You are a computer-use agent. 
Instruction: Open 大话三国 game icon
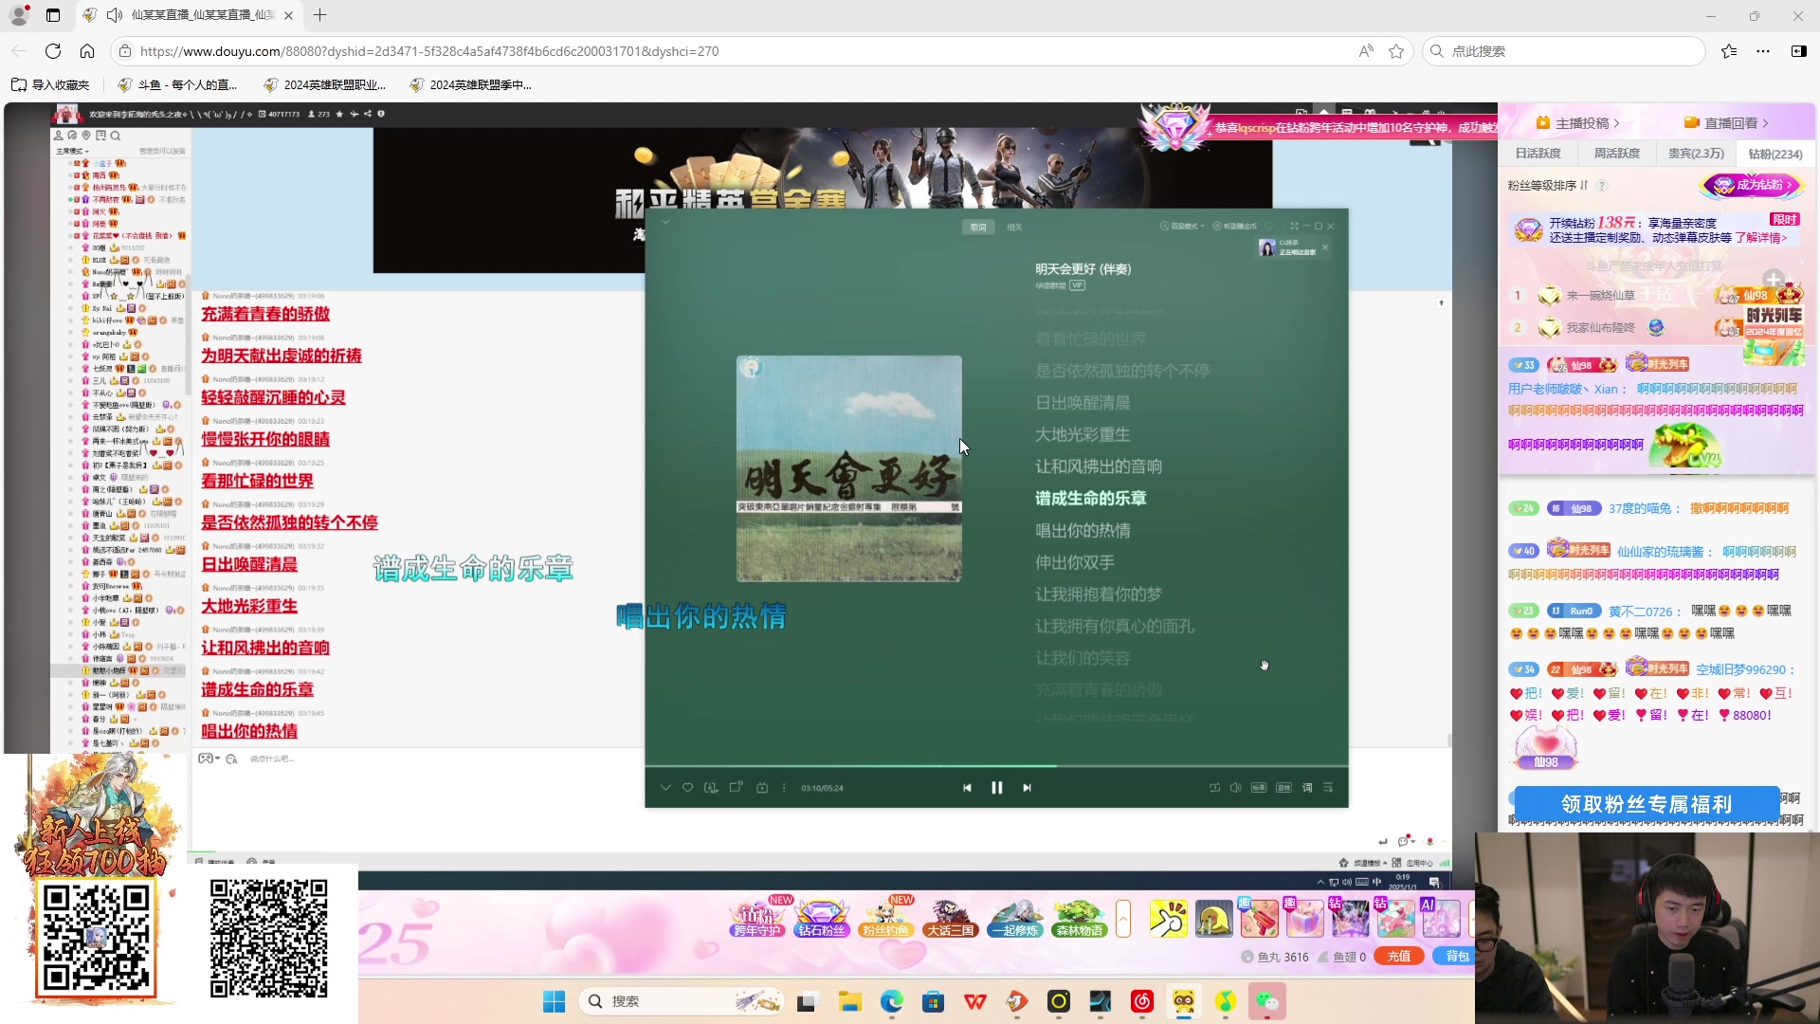951,919
